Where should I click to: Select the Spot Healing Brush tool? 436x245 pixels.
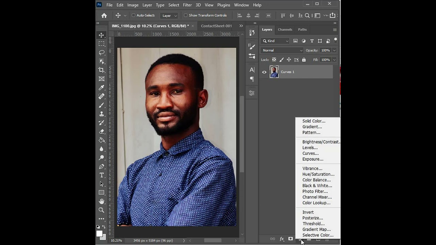click(102, 96)
